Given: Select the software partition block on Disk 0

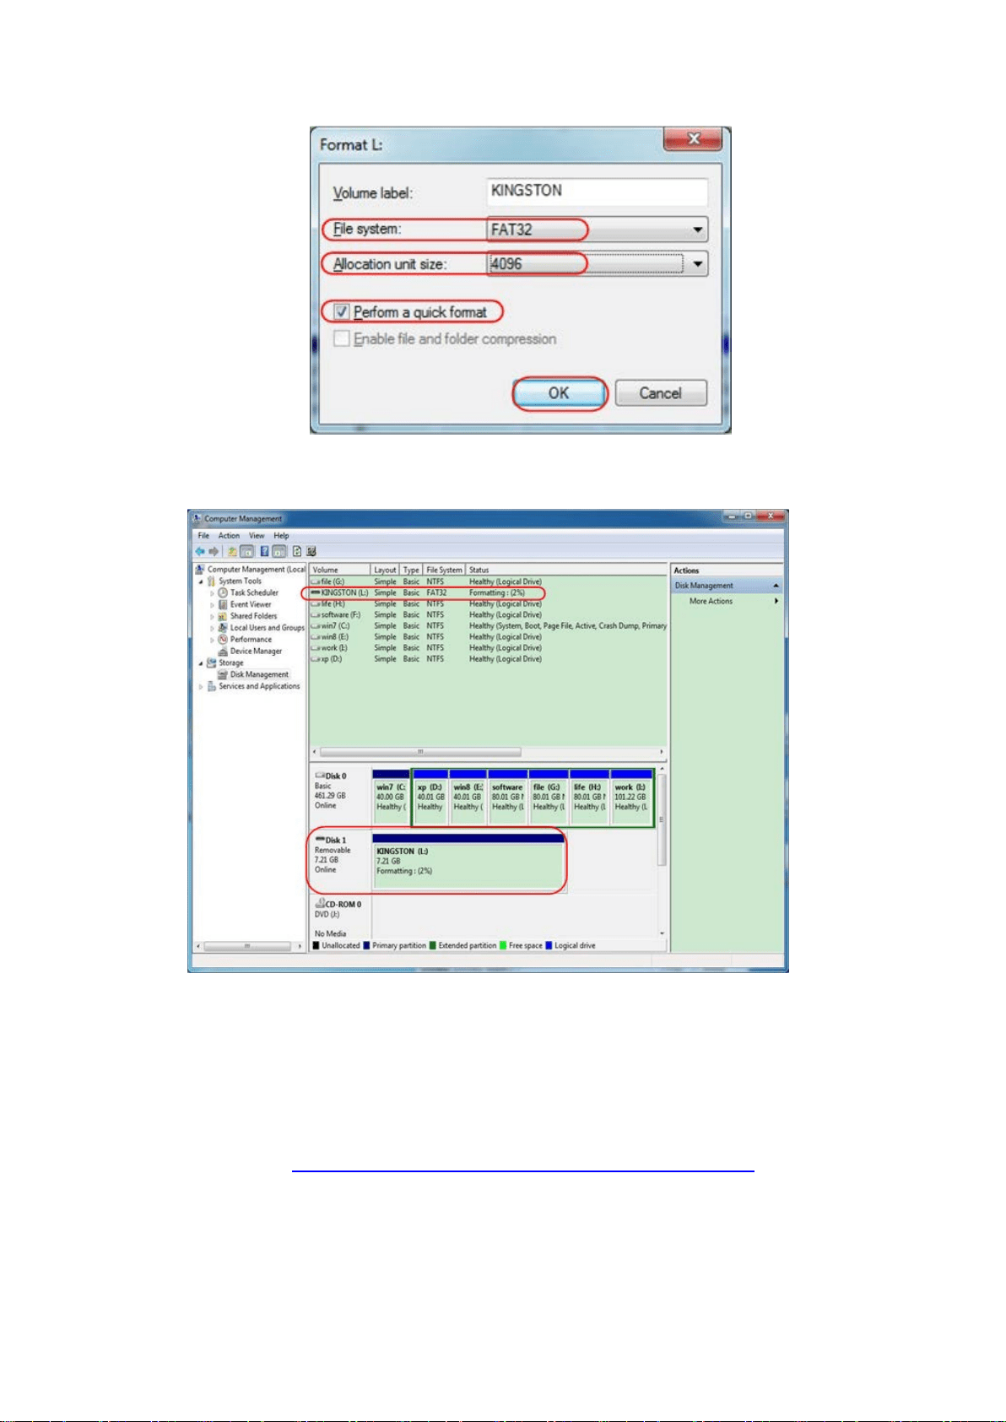Looking at the screenshot, I should pyautogui.click(x=508, y=798).
